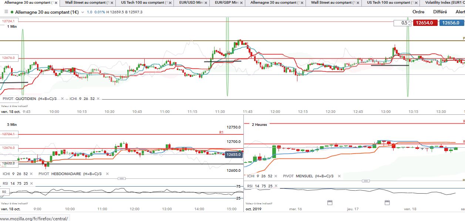Remove RSI indicator from the 2 Heures chart
The height and width of the screenshot is (221, 465).
[277, 186]
